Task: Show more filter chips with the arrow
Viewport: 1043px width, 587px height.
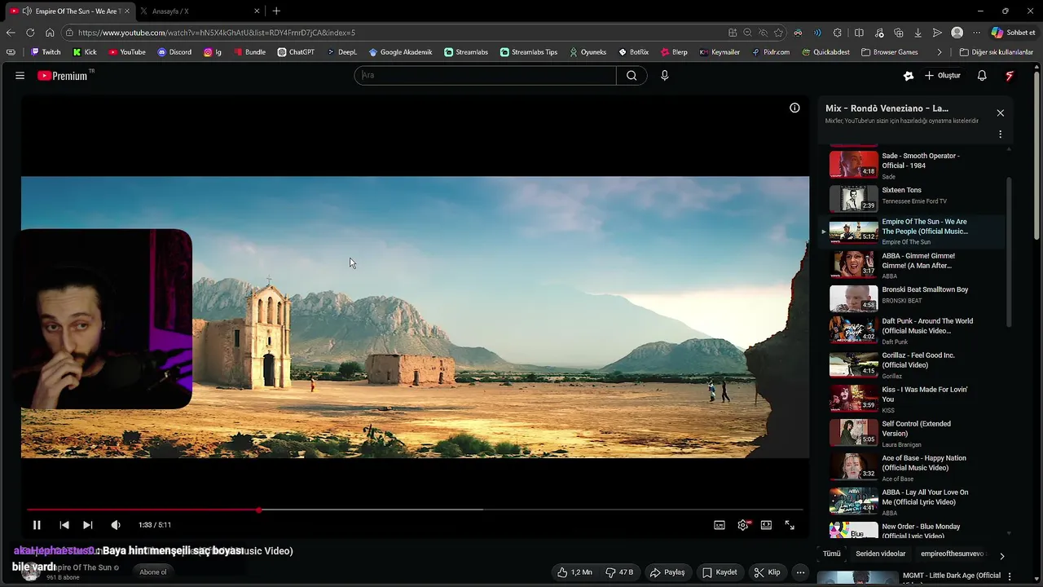Action: [1001, 555]
